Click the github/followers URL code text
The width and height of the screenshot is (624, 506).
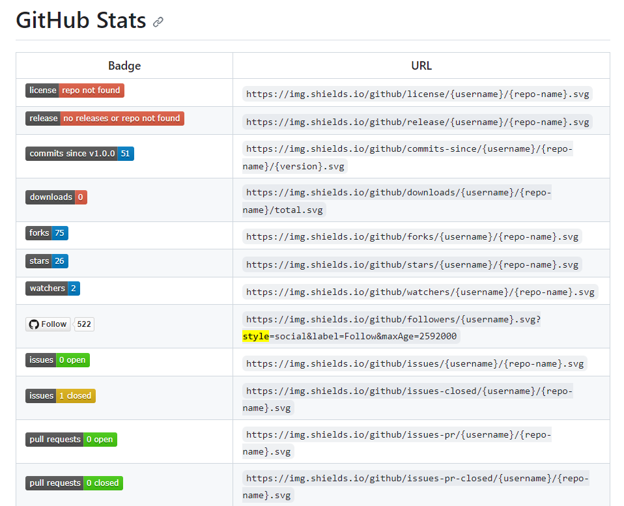tap(391, 328)
